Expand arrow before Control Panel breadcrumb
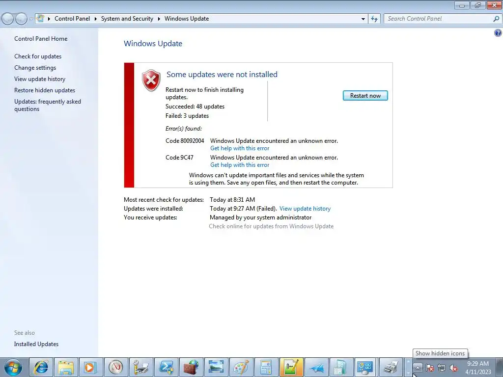The height and width of the screenshot is (377, 503). pyautogui.click(x=49, y=19)
